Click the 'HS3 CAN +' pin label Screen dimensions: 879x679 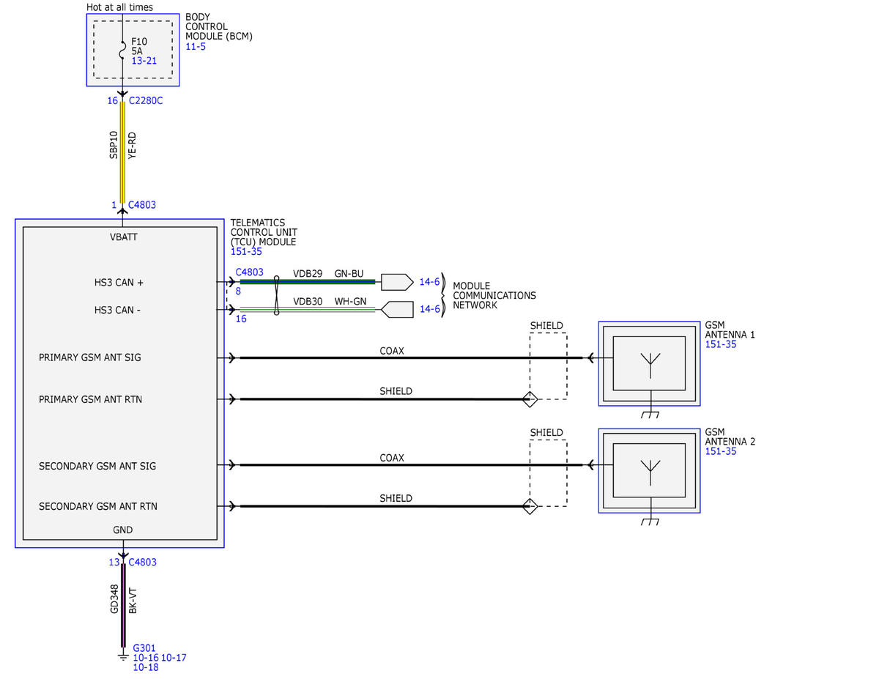(118, 282)
